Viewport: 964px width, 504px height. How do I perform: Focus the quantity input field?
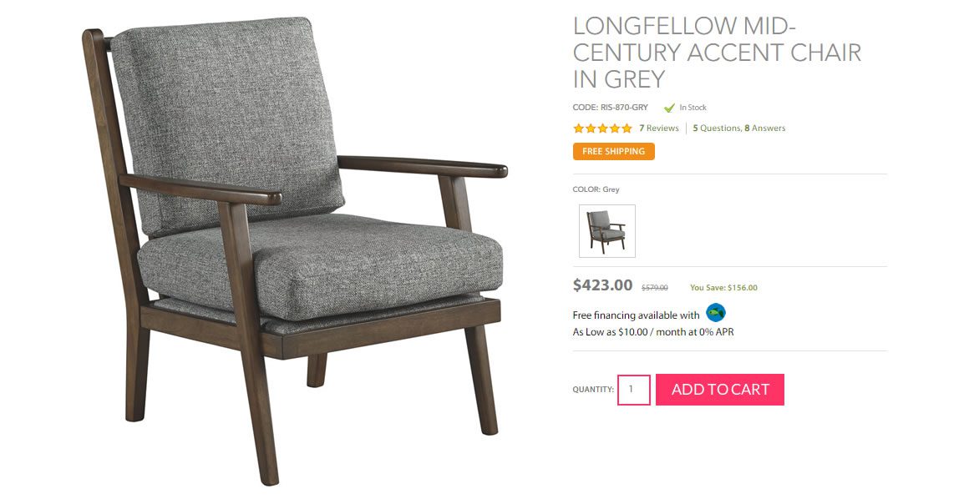(634, 389)
